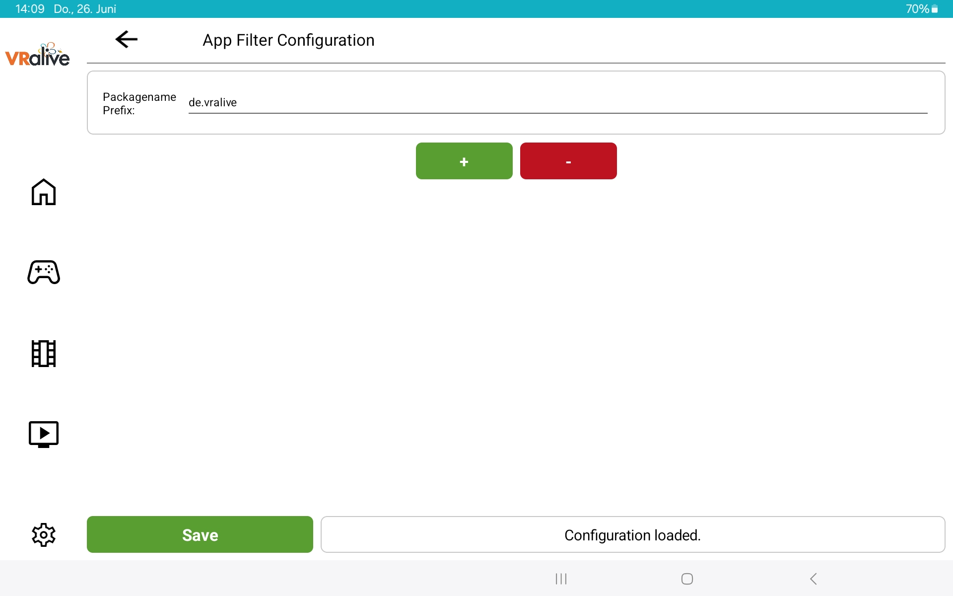The height and width of the screenshot is (596, 953).
Task: Click the Packagename Prefix label
Action: tap(139, 103)
